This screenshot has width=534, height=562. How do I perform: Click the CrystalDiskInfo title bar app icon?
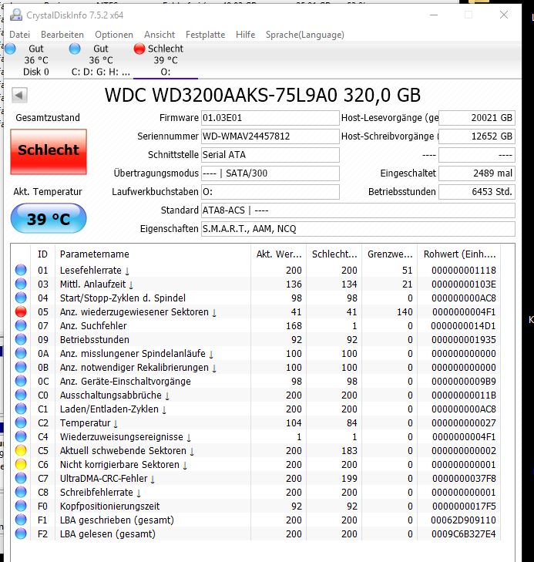point(16,15)
